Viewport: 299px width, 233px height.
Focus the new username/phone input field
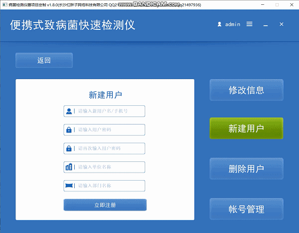coord(104,111)
